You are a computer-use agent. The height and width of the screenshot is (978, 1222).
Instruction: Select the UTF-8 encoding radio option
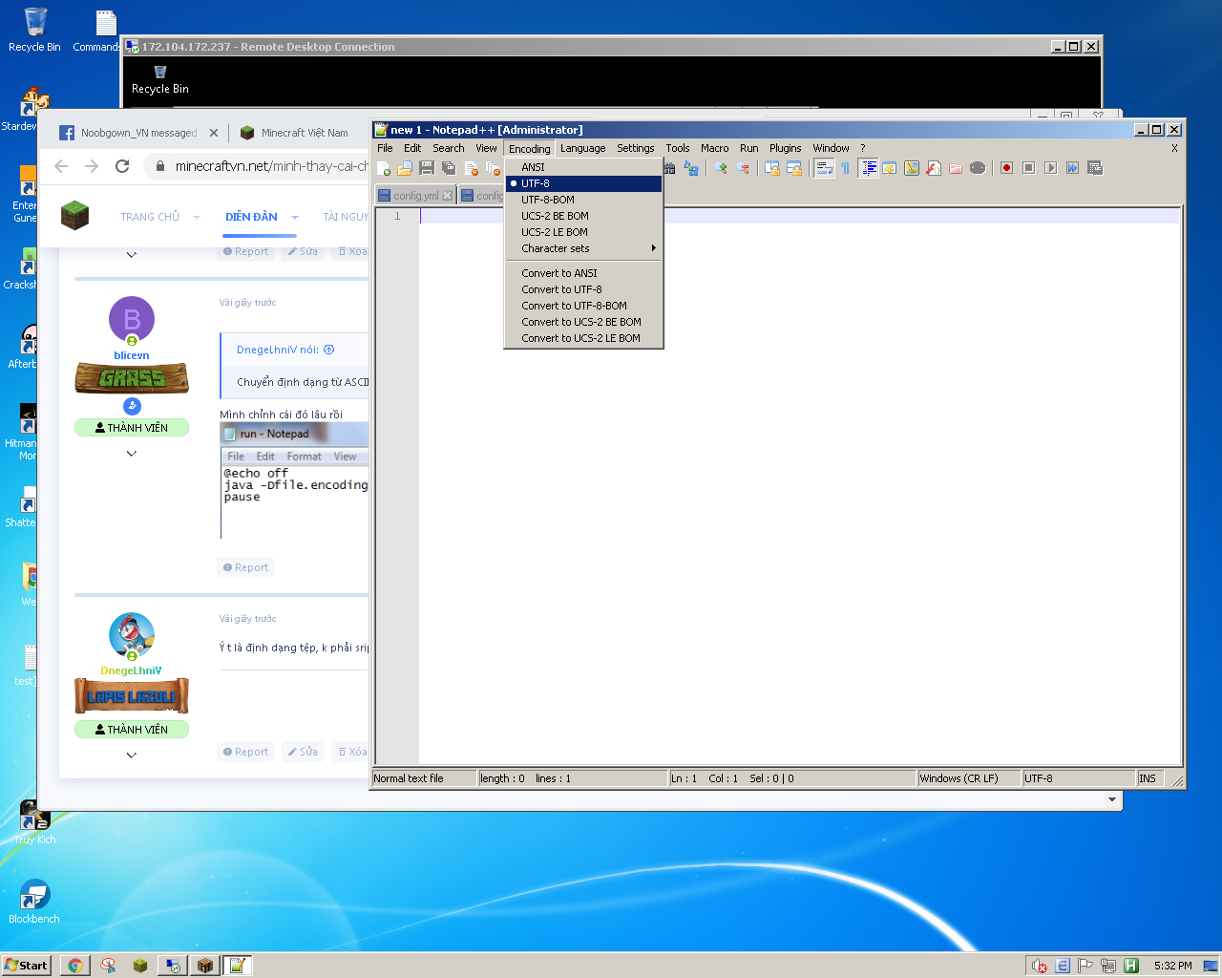(535, 183)
